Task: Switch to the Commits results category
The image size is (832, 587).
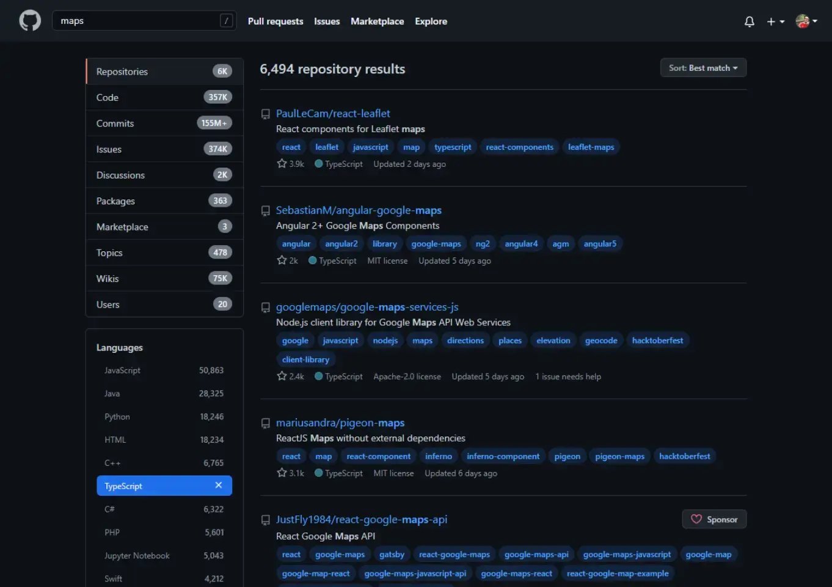Action: (x=115, y=124)
